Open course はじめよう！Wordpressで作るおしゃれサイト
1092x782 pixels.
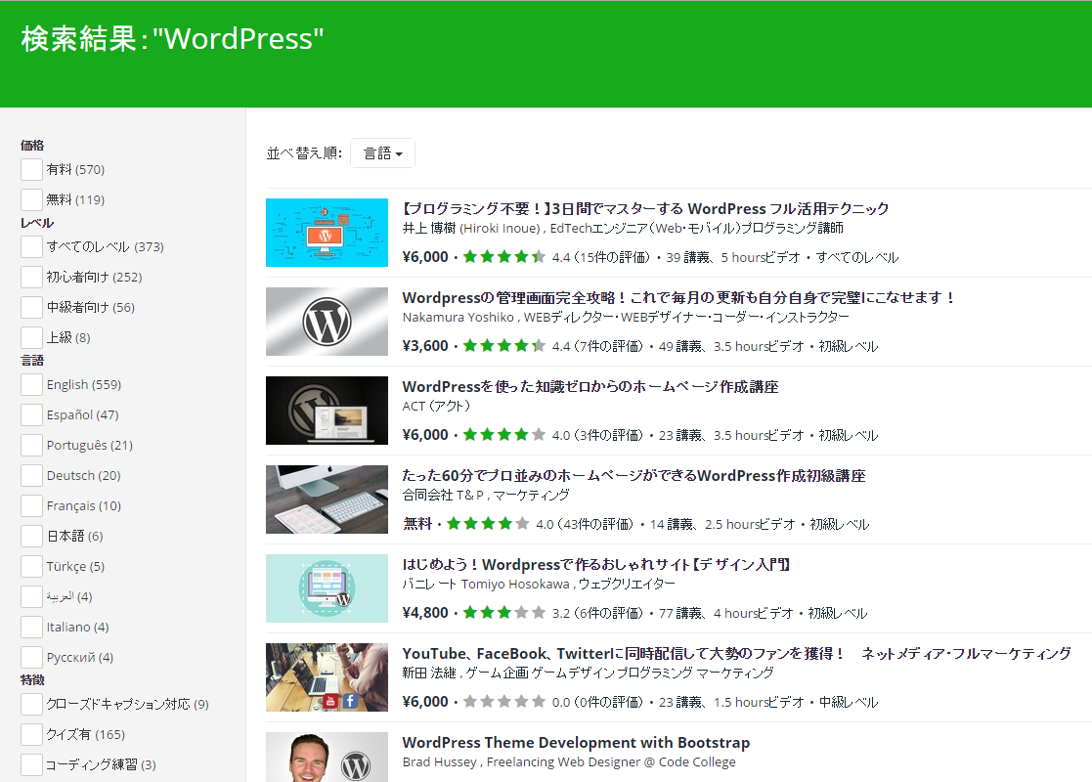pos(596,565)
